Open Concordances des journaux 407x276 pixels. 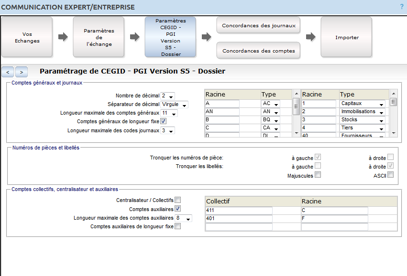tap(258, 25)
